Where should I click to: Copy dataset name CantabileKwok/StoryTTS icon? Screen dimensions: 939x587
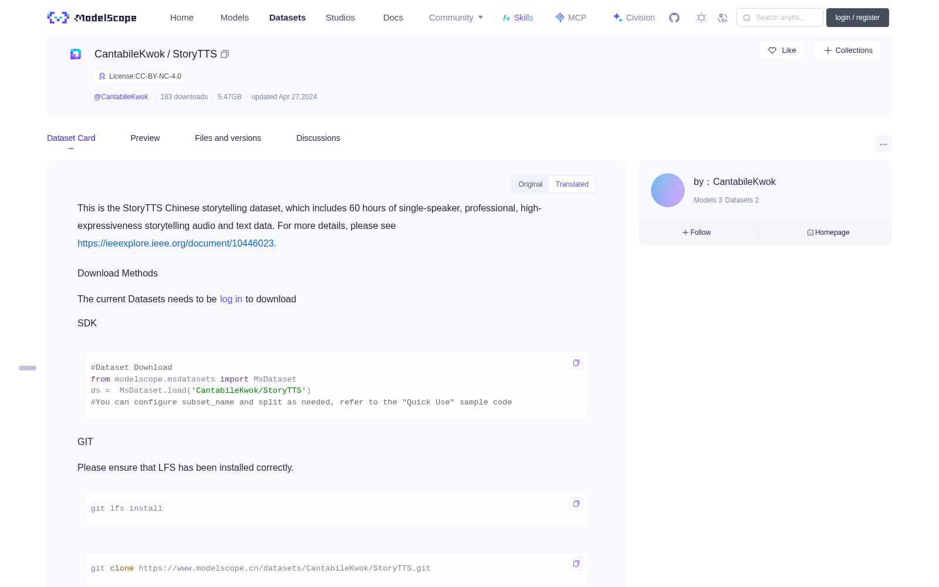(224, 54)
